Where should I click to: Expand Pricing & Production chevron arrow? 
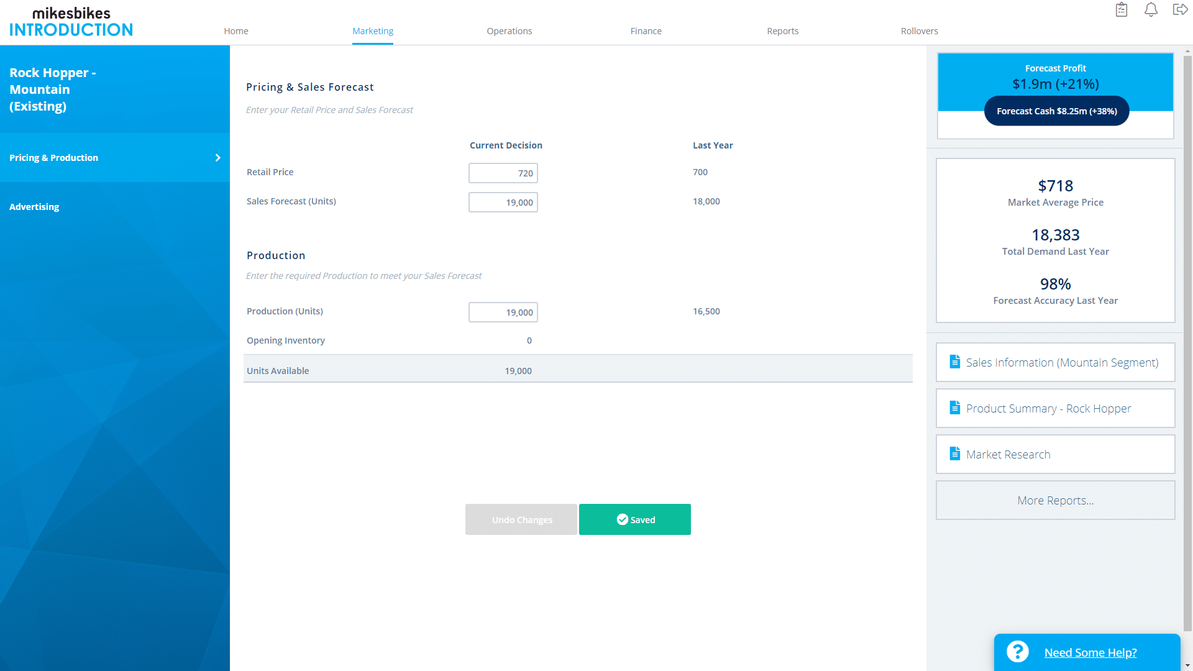(x=217, y=158)
